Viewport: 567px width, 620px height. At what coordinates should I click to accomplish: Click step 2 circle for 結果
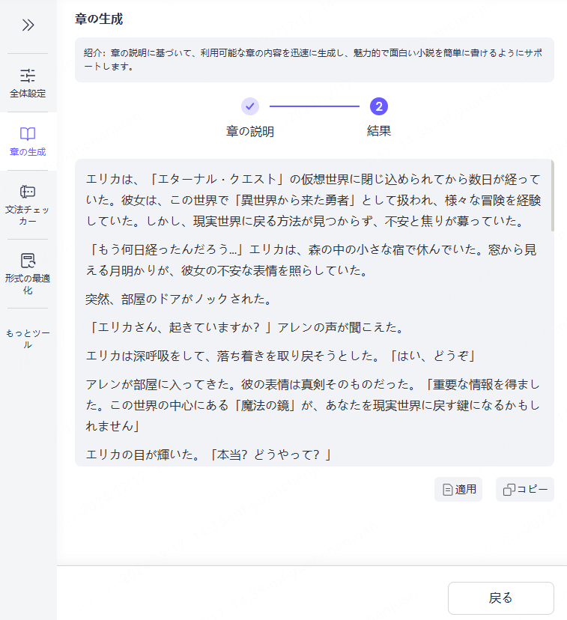coord(379,106)
